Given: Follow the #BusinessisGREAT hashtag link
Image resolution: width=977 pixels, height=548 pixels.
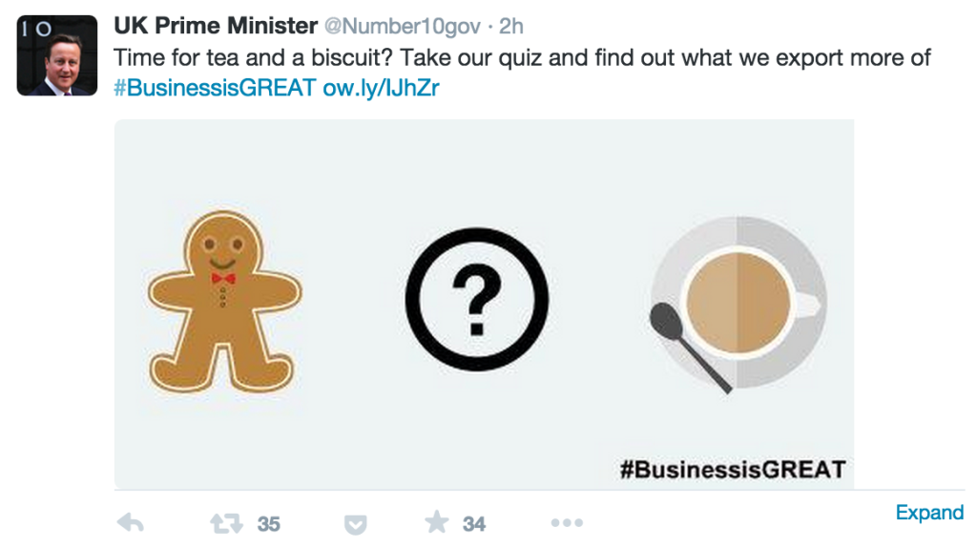Looking at the screenshot, I should [215, 87].
